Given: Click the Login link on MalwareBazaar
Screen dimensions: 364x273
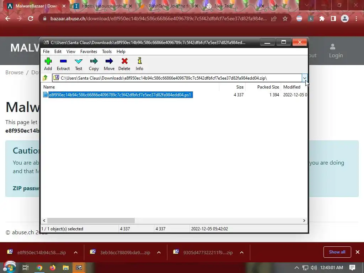Looking at the screenshot, I should (x=336, y=51).
